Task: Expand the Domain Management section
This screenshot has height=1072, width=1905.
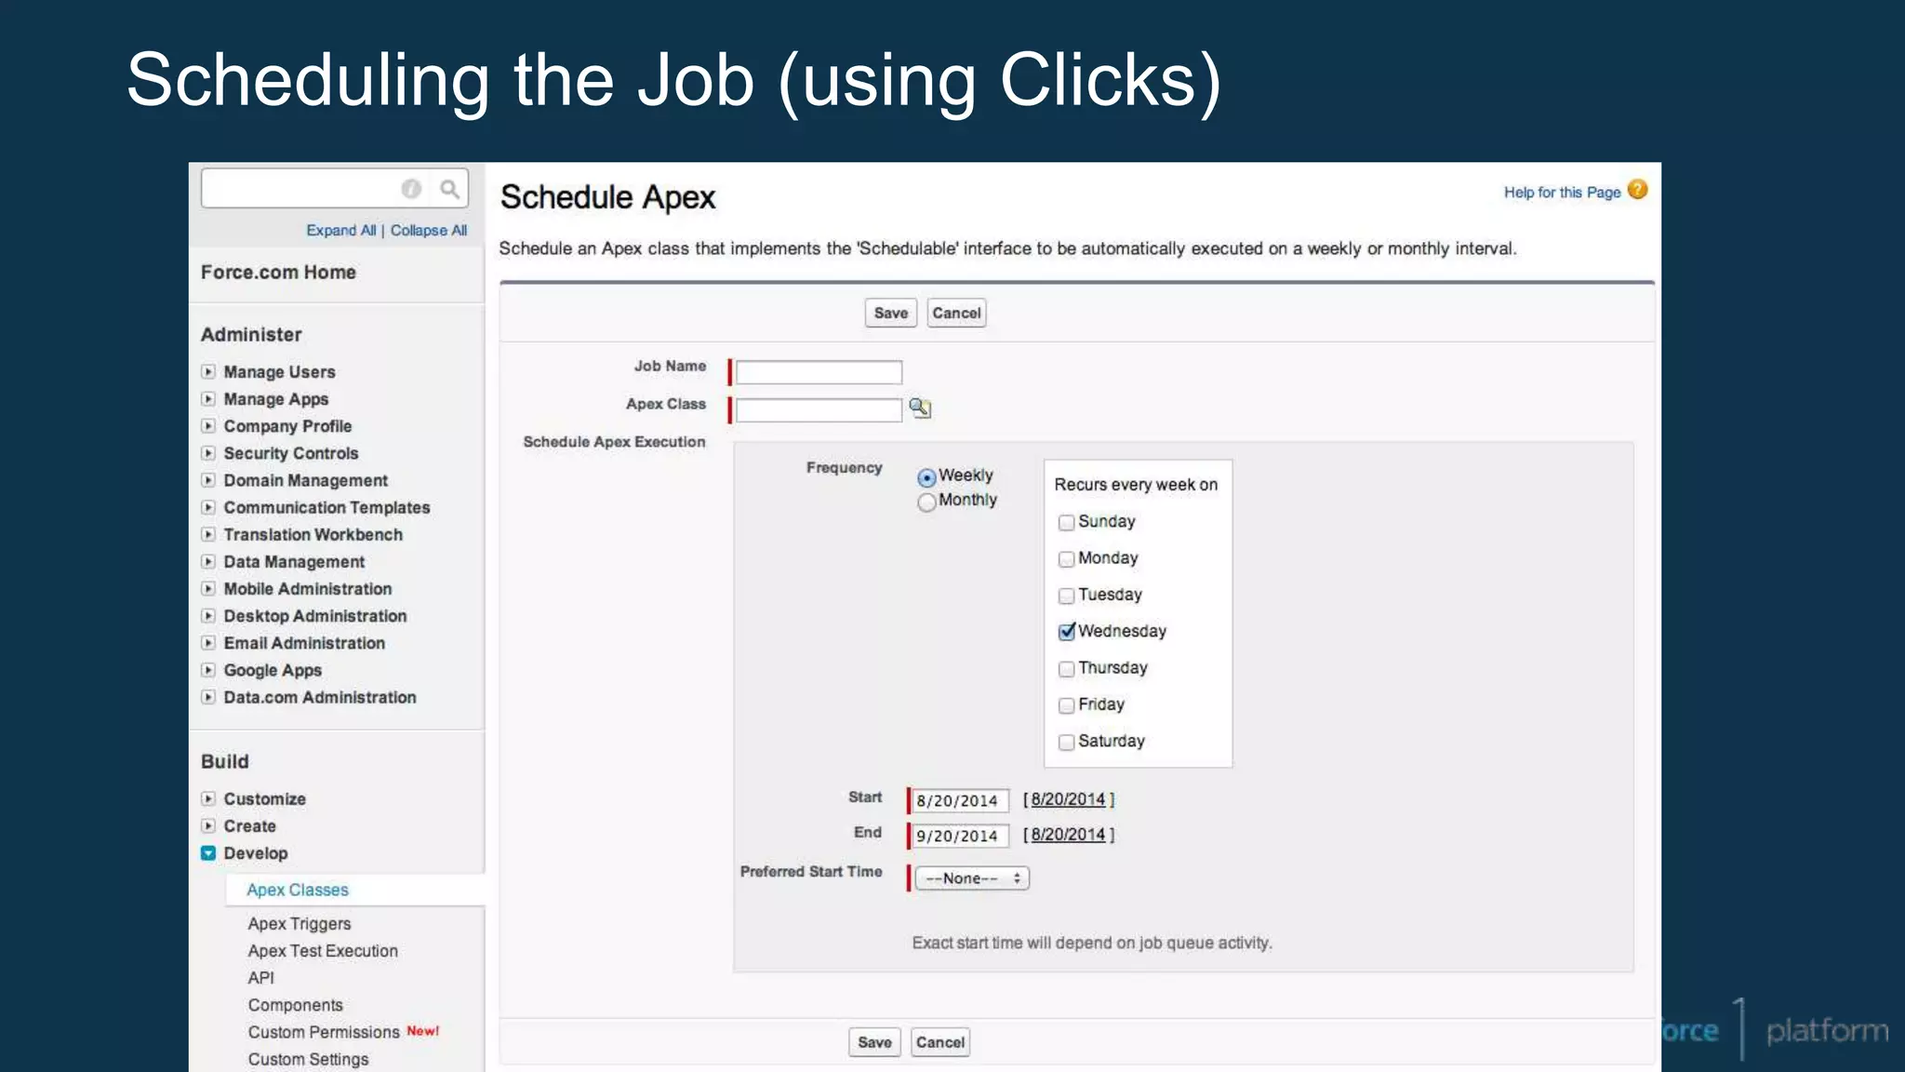Action: [x=208, y=480]
